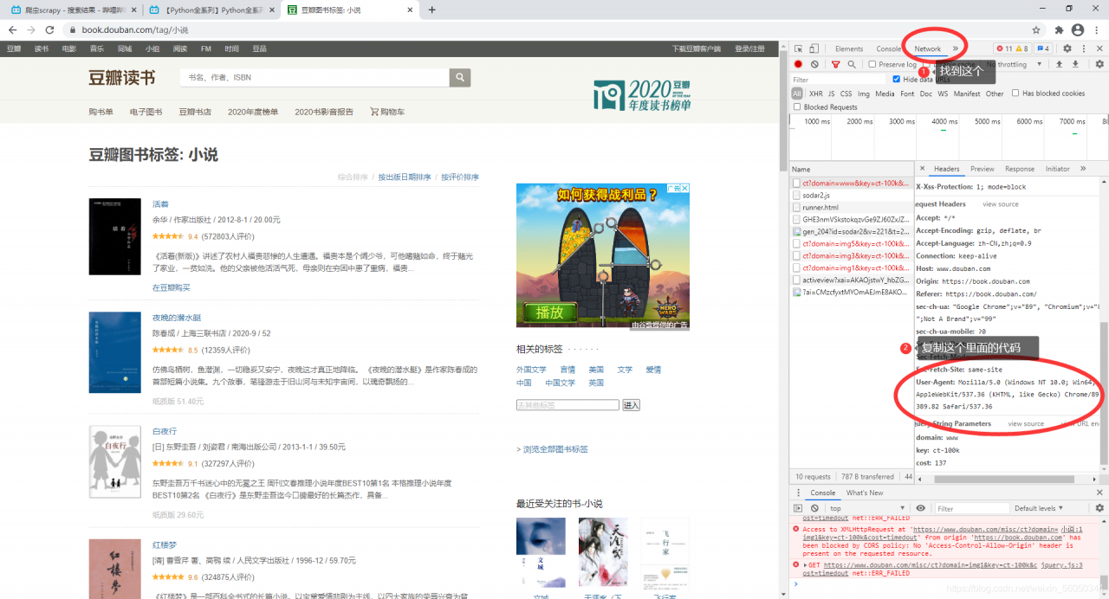Open network panel settings gear
This screenshot has width=1109, height=599.
1099,64
